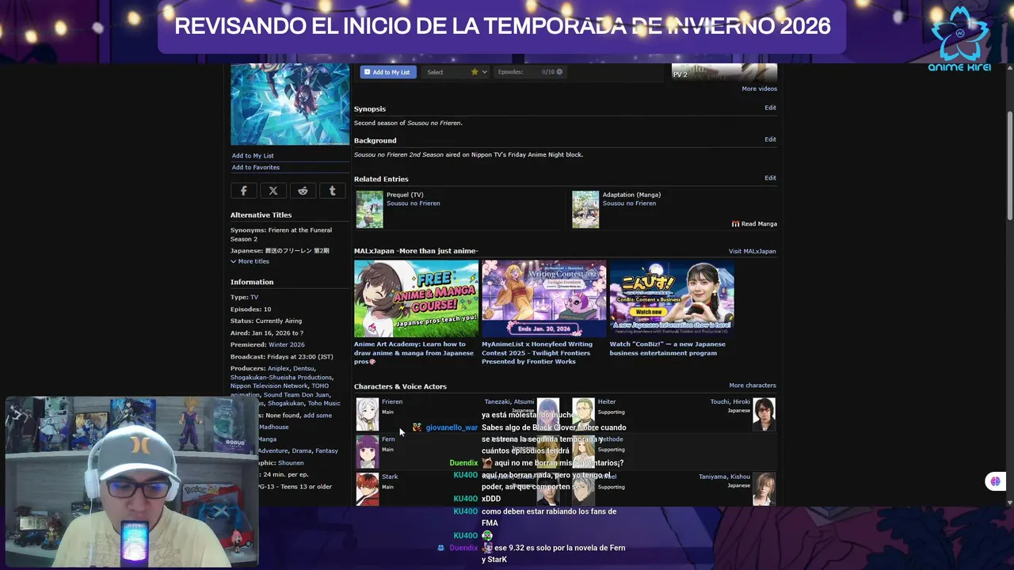Screen dimensions: 1014x570
Task: Click the page vertical scrollbar thumb
Action: click(1009, 165)
